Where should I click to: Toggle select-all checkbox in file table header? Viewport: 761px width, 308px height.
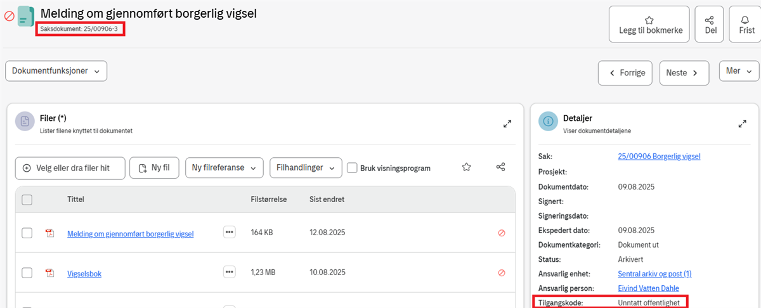click(27, 200)
